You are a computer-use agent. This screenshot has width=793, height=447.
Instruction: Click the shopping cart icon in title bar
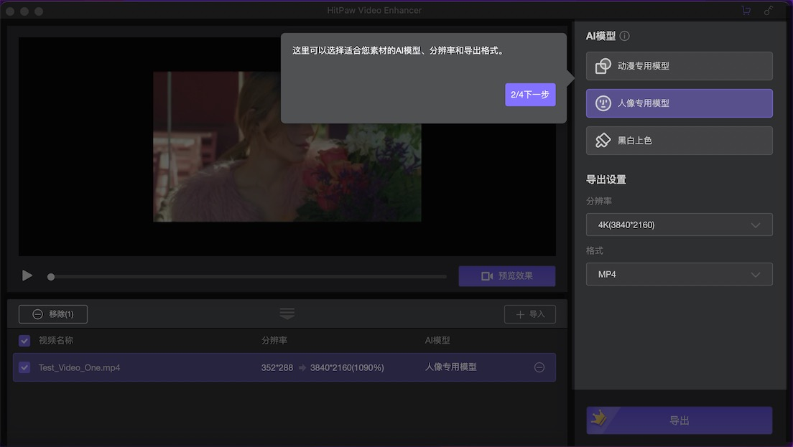point(746,11)
